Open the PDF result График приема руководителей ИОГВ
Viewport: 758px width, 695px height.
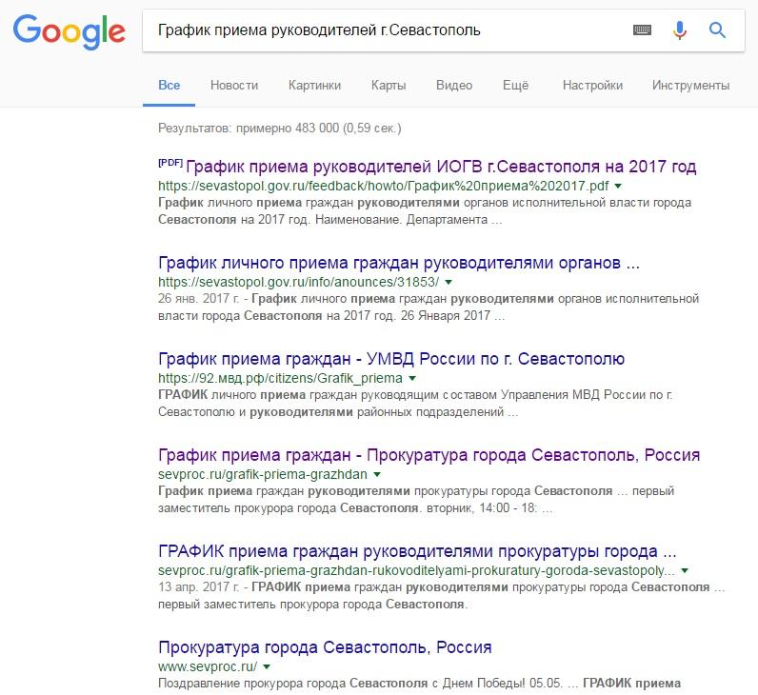pyautogui.click(x=441, y=167)
